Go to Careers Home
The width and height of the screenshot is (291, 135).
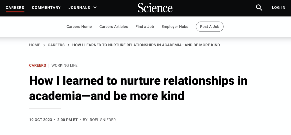tap(79, 27)
